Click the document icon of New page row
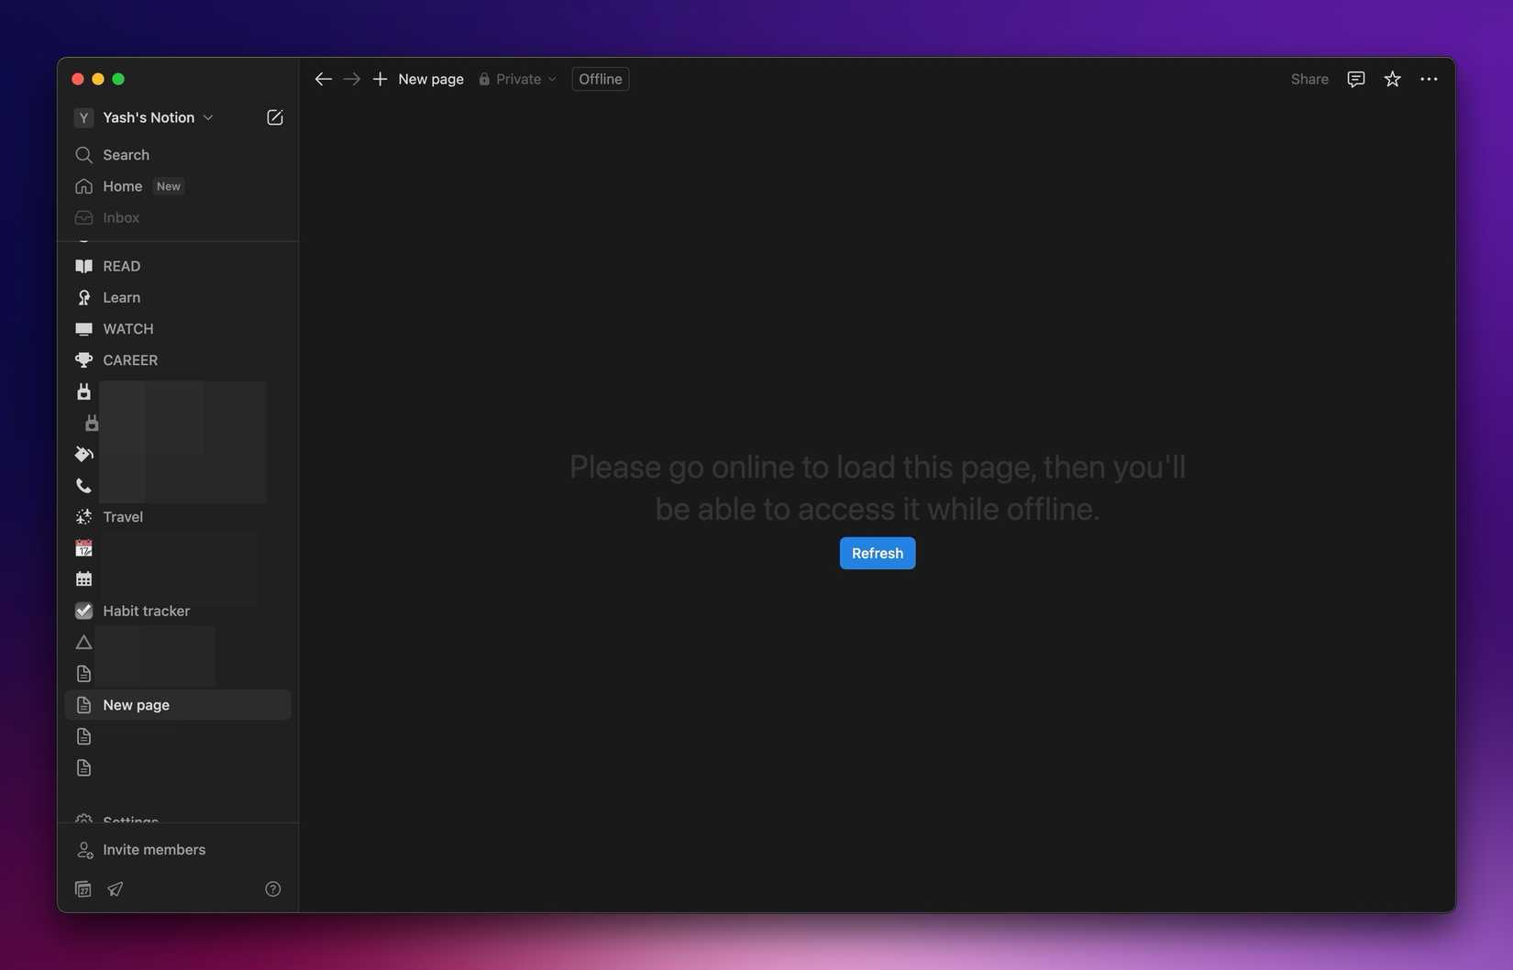 click(83, 705)
